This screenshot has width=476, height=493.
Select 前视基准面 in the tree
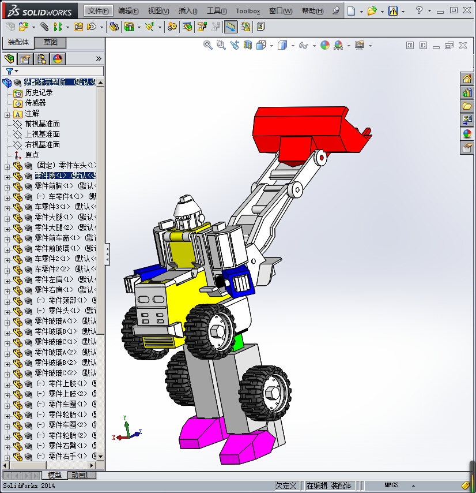coord(43,124)
